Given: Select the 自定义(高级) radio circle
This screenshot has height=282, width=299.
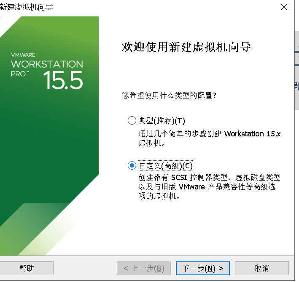Looking at the screenshot, I should (132, 165).
